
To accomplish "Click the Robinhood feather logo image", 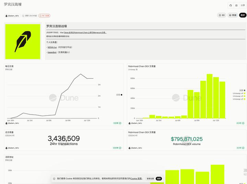I will 23,41.
